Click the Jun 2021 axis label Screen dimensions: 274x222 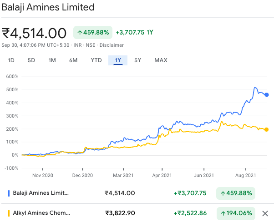204,175
